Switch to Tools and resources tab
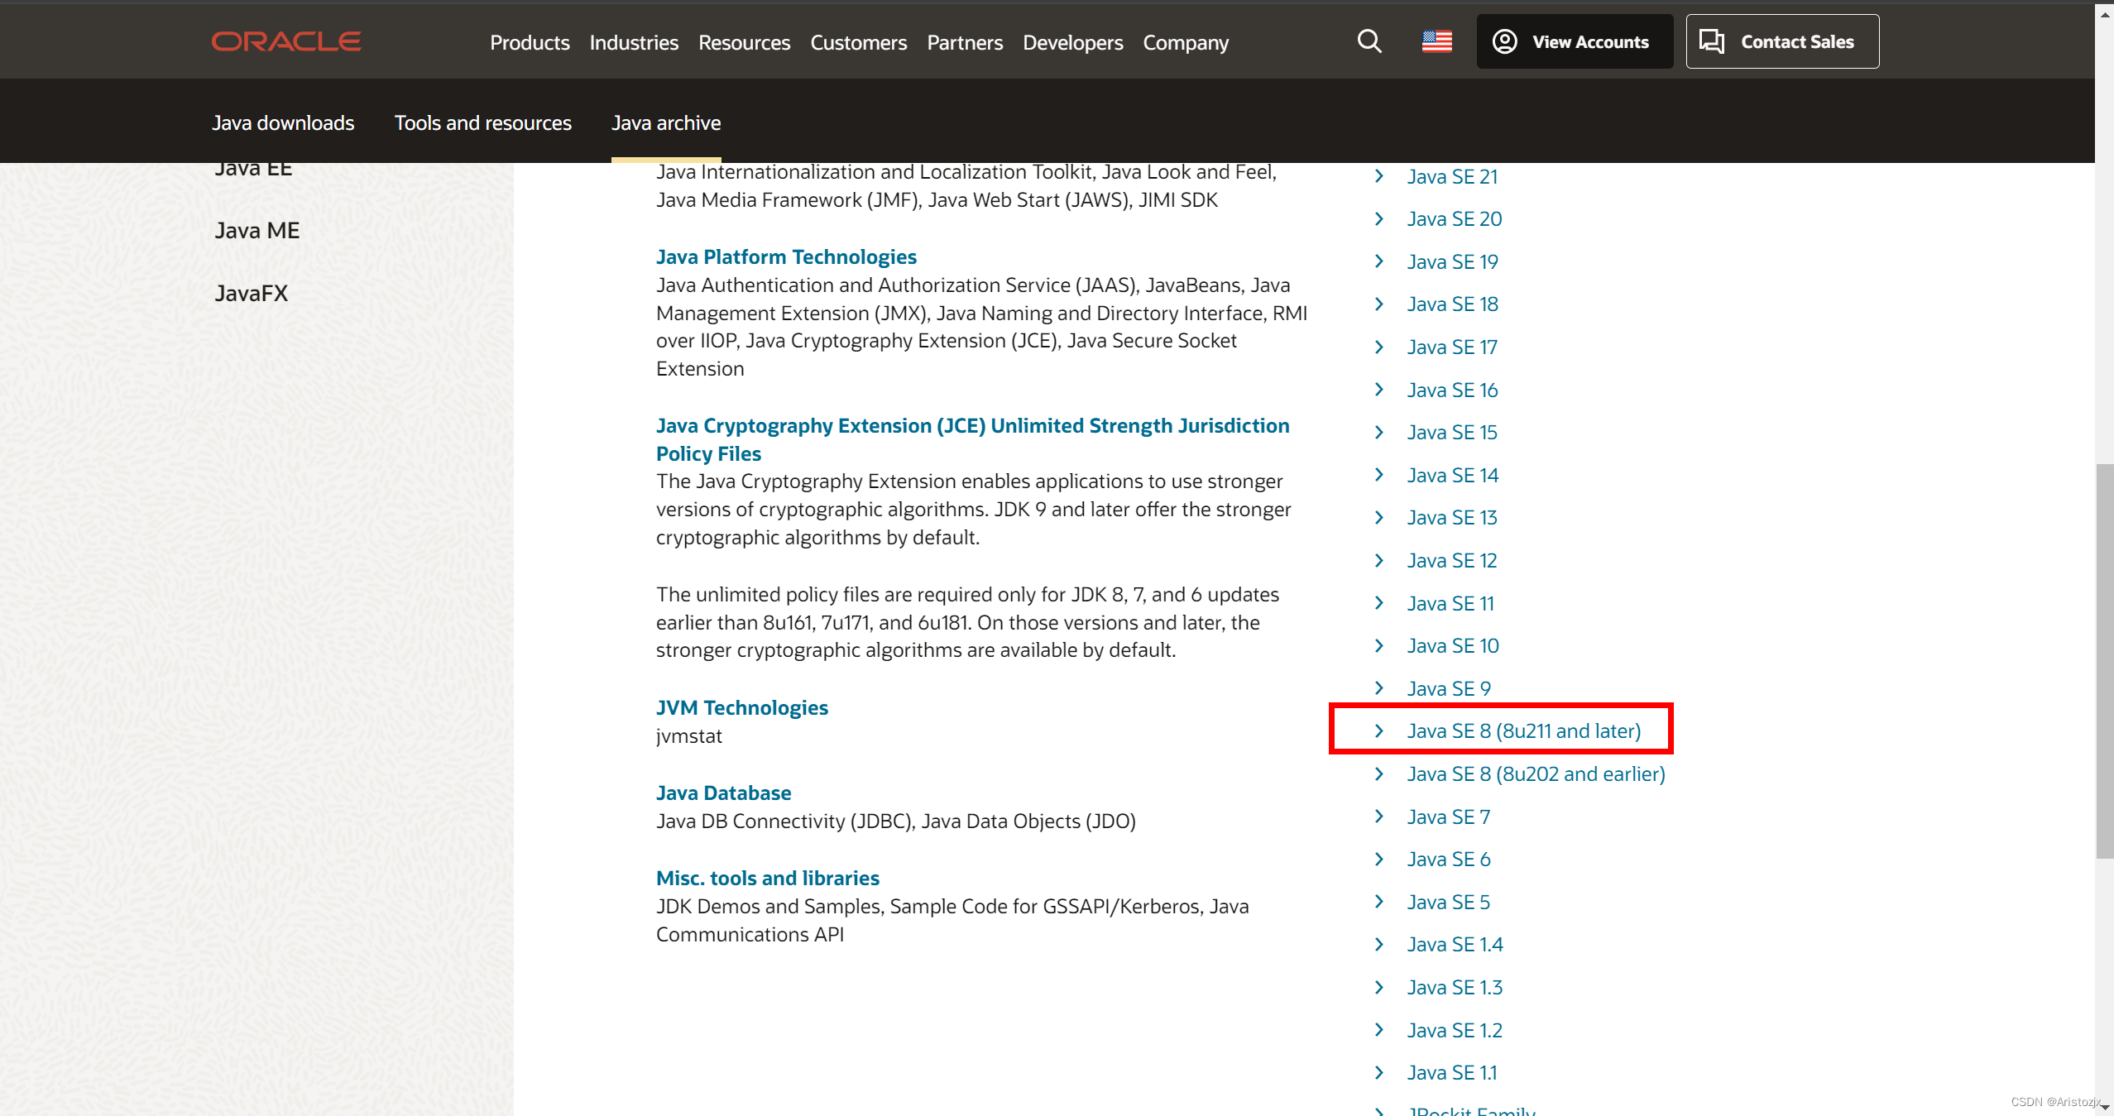Viewport: 2114px width, 1116px height. coord(482,122)
